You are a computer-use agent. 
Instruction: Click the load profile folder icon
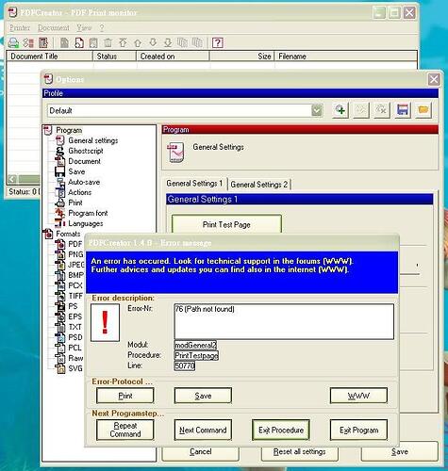coord(423,110)
